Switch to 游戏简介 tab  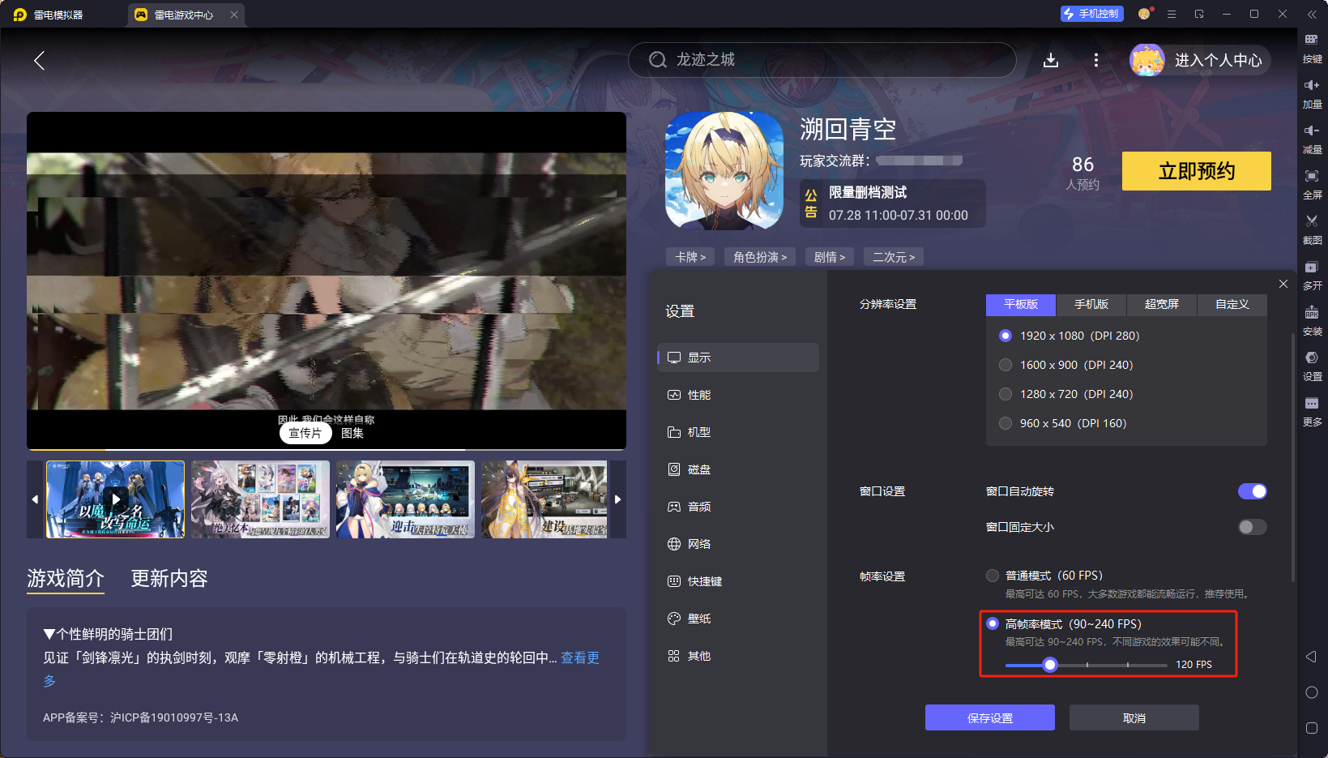coord(66,578)
